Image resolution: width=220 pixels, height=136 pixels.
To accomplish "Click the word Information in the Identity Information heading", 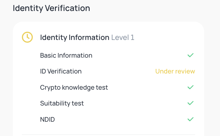I will (x=89, y=38).
